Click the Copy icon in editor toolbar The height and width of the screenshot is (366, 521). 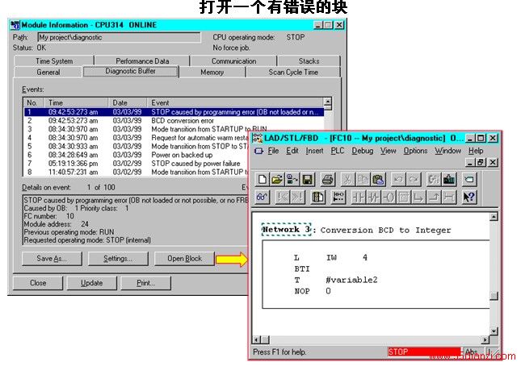[x=363, y=180]
